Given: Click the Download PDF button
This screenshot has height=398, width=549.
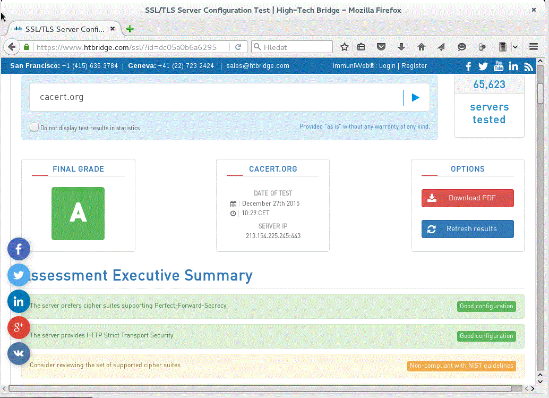Looking at the screenshot, I should tap(467, 198).
